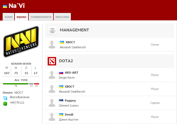Screen dimensions: 177x124
Task: Click the Dota 2 game logo icon
Action: point(52,61)
